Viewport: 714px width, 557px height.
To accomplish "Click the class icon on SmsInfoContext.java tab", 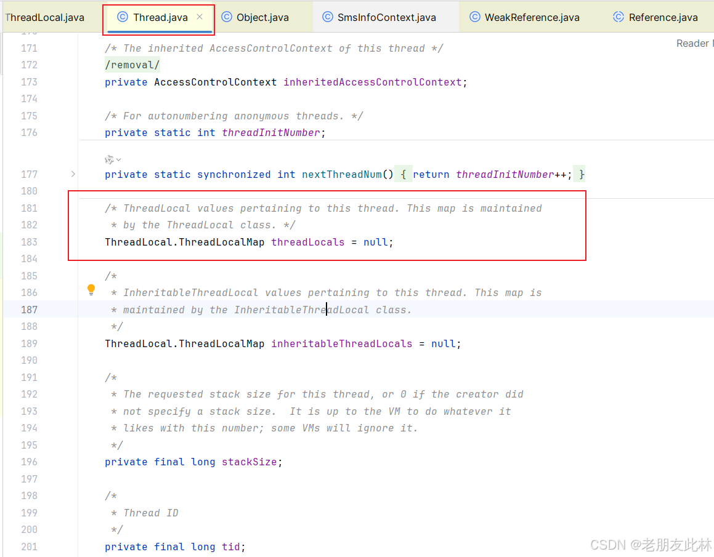I will (x=327, y=17).
